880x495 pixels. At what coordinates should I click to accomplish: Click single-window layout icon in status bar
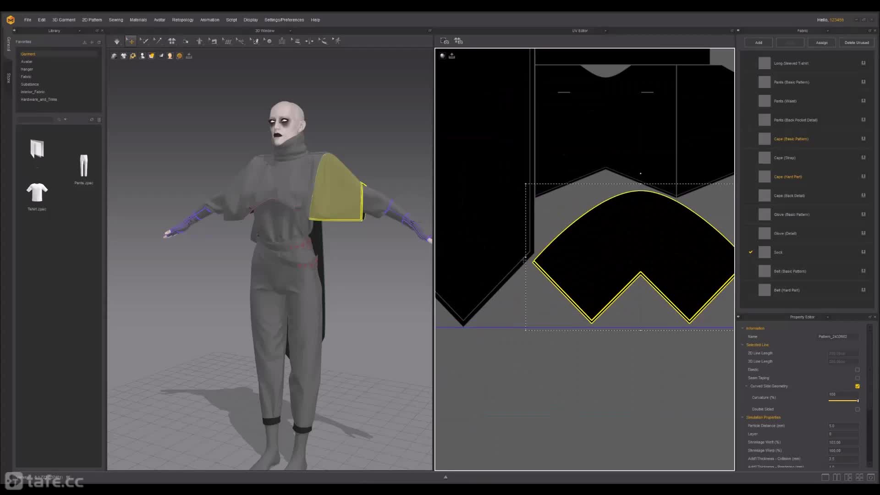point(825,478)
